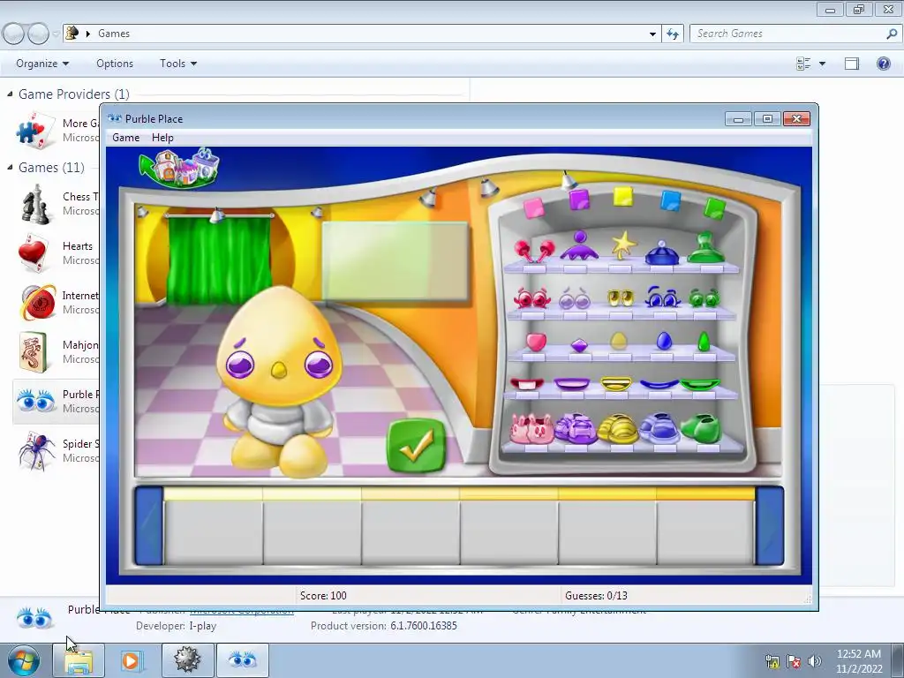This screenshot has width=904, height=678.
Task: Pick the green color swatch above shelf
Action: [715, 208]
